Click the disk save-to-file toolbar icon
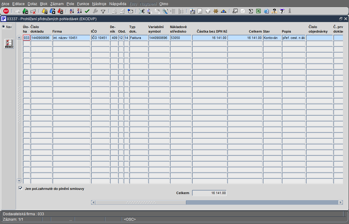349x224 pixels. (193, 11)
